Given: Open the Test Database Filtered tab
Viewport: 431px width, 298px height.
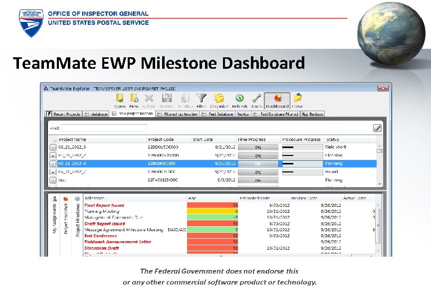Looking at the screenshot, I should click(x=276, y=114).
